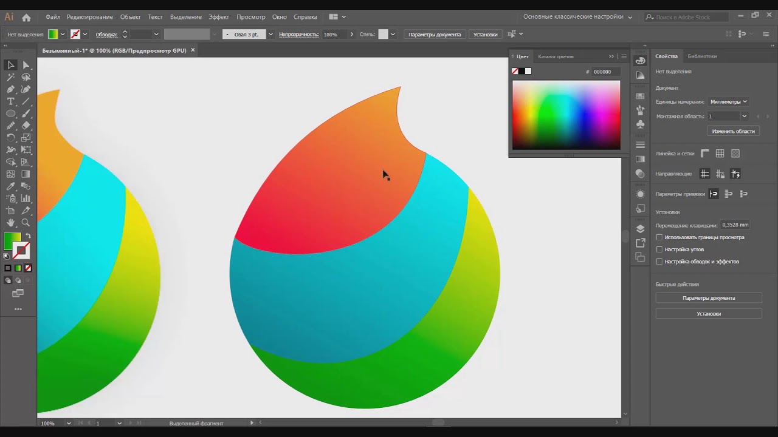Open the Layers panel icon on right sidebar
Screen dimensions: 778x437
click(x=640, y=229)
